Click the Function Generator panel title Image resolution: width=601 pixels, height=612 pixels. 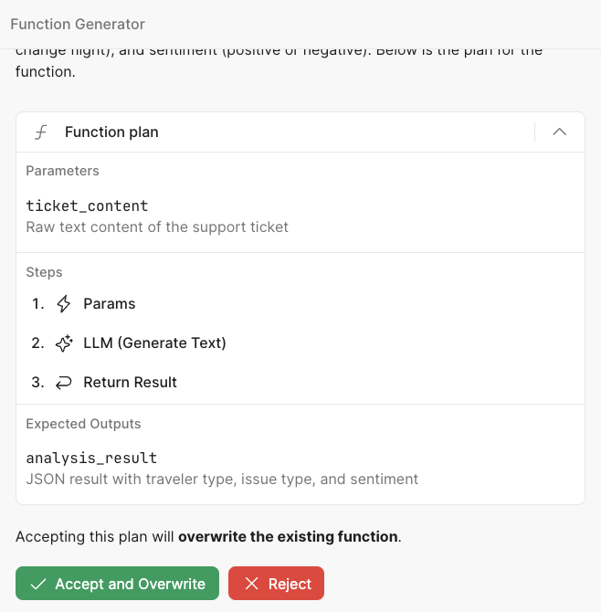tap(78, 24)
